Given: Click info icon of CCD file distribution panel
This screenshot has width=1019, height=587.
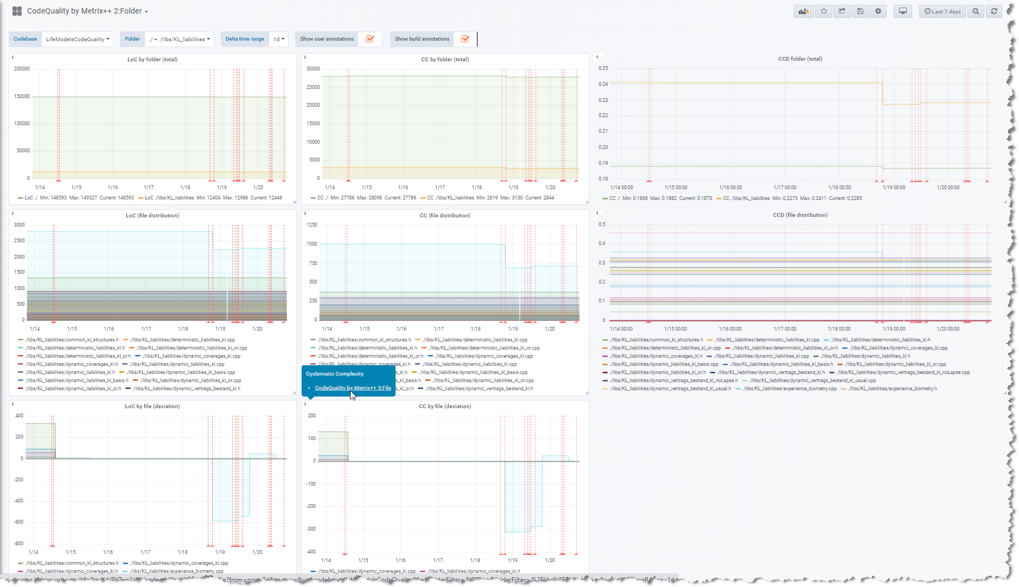Looking at the screenshot, I should pyautogui.click(x=597, y=212).
